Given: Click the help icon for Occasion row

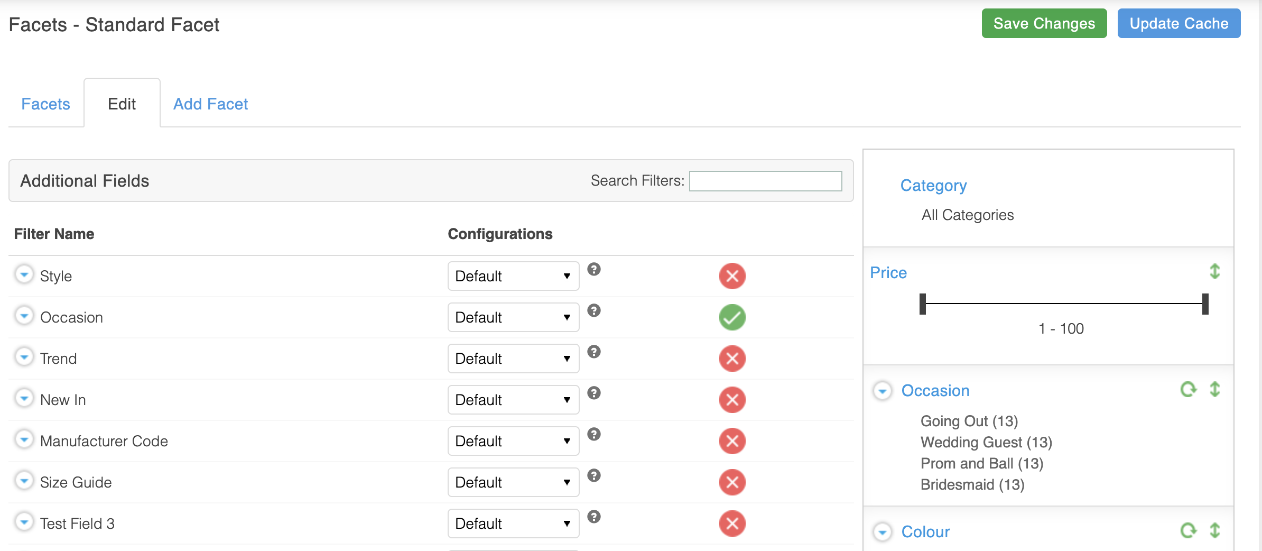Looking at the screenshot, I should pyautogui.click(x=594, y=310).
